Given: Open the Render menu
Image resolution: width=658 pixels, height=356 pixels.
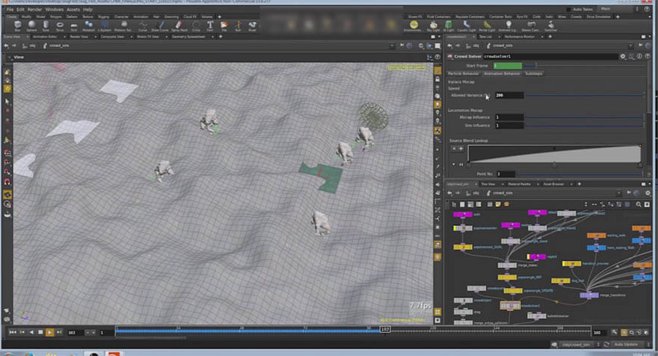Looking at the screenshot, I should pos(34,9).
